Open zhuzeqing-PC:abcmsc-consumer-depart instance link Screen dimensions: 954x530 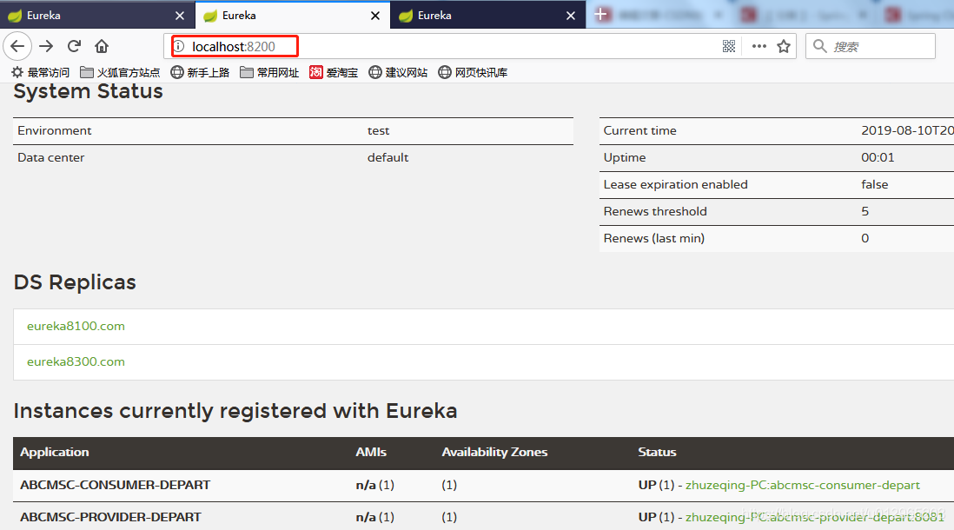803,485
